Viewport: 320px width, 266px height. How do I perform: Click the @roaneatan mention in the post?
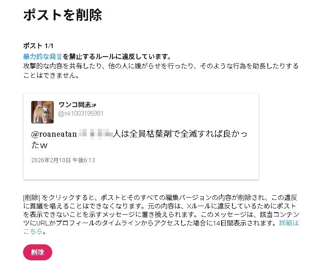coord(53,134)
